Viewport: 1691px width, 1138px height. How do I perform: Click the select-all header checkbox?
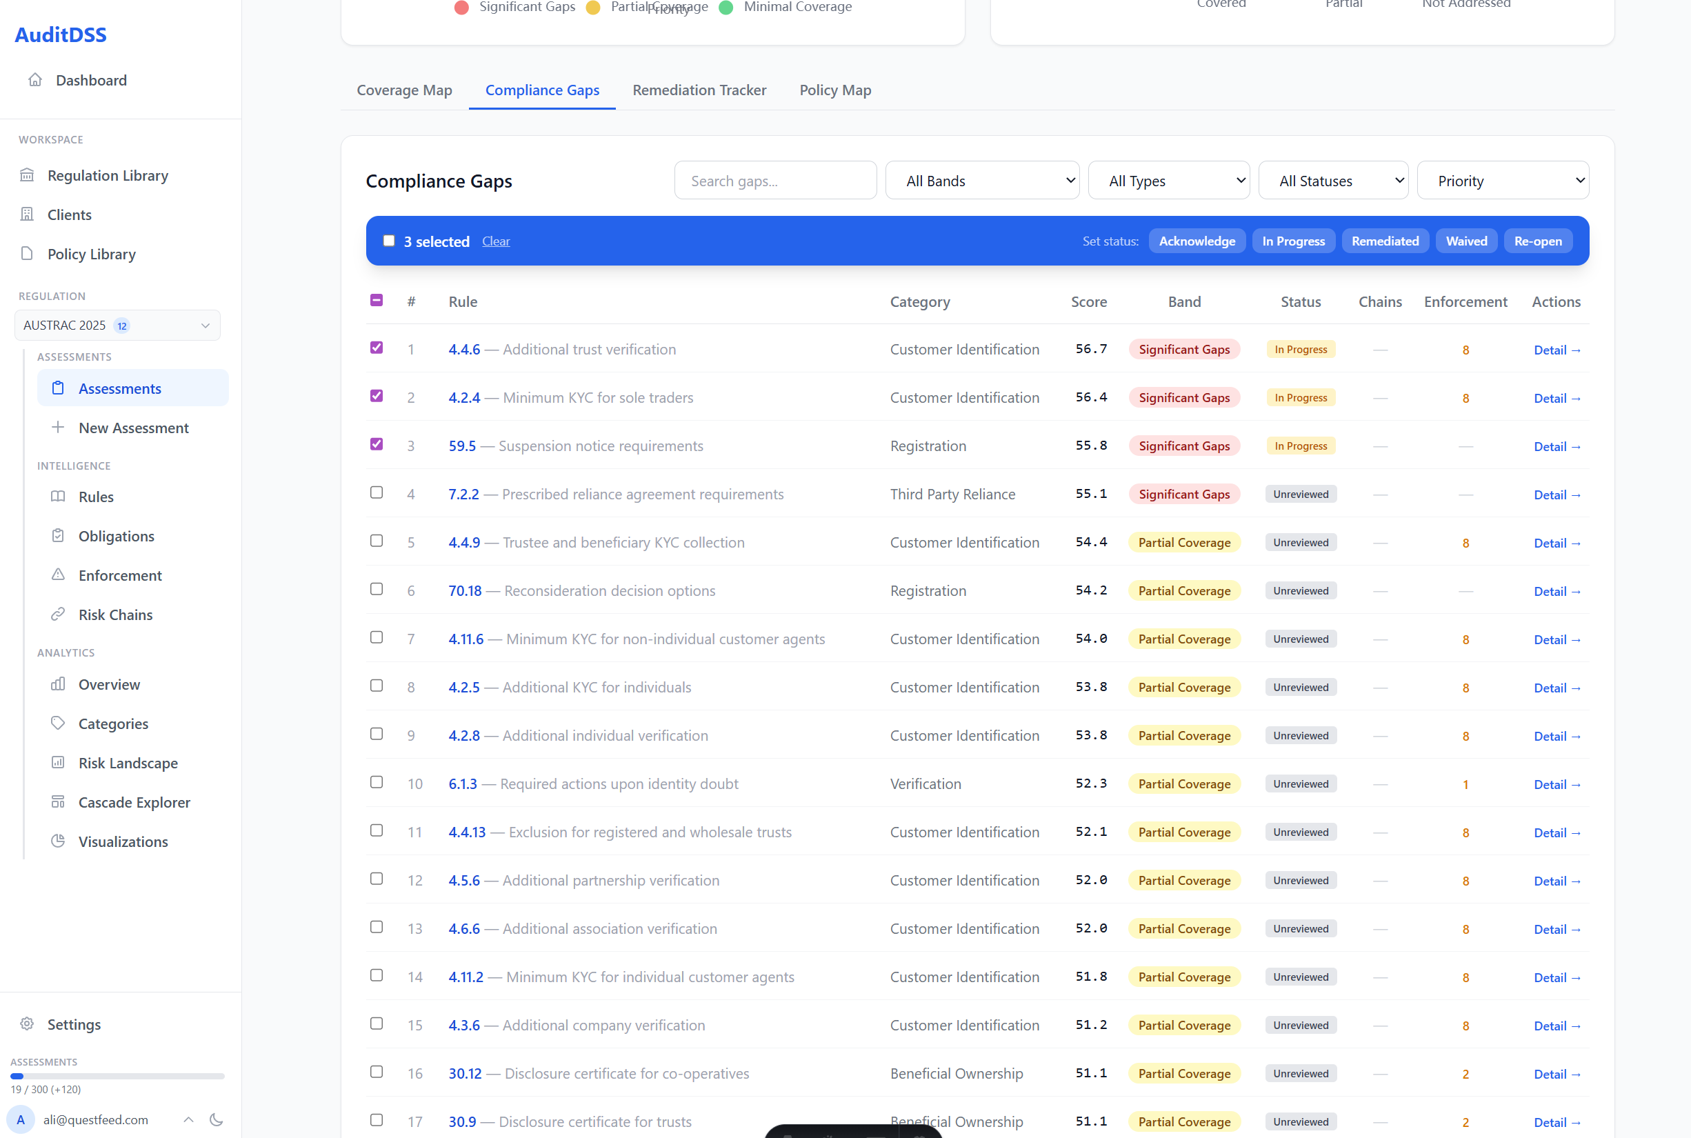click(x=376, y=299)
